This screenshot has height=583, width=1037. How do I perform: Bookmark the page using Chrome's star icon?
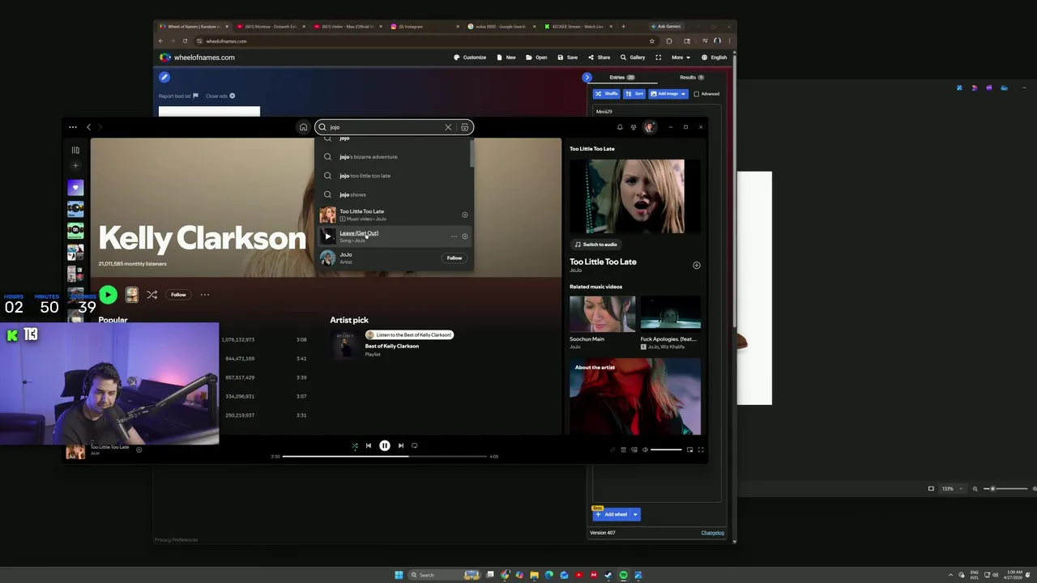pos(651,41)
